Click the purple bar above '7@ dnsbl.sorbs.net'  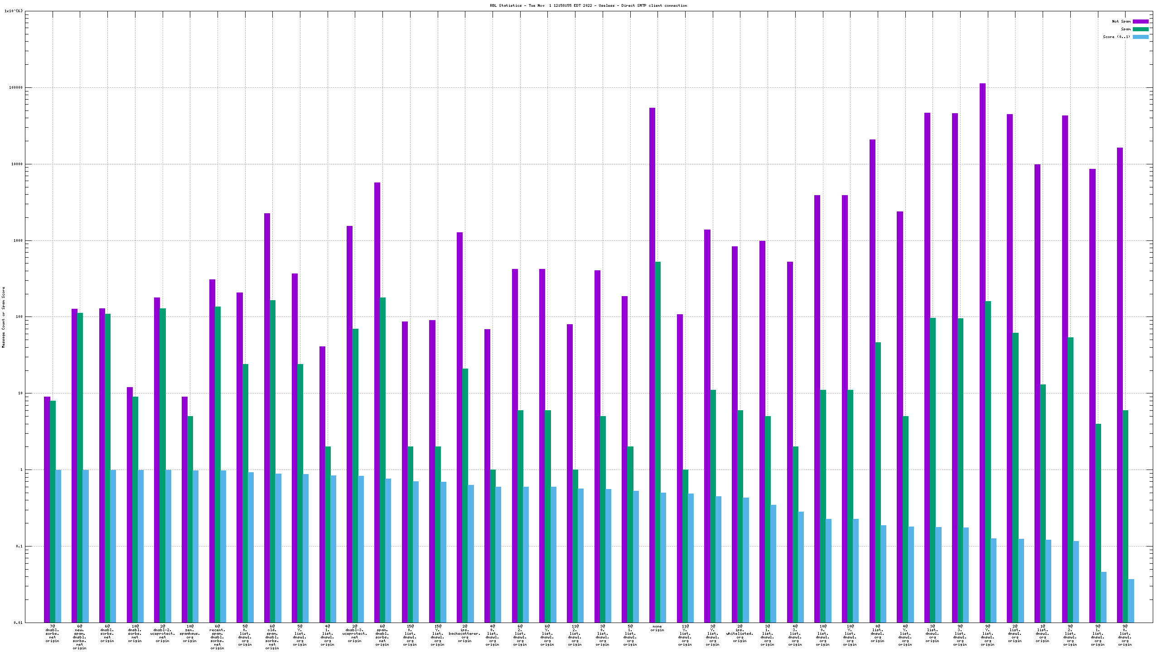coord(47,509)
